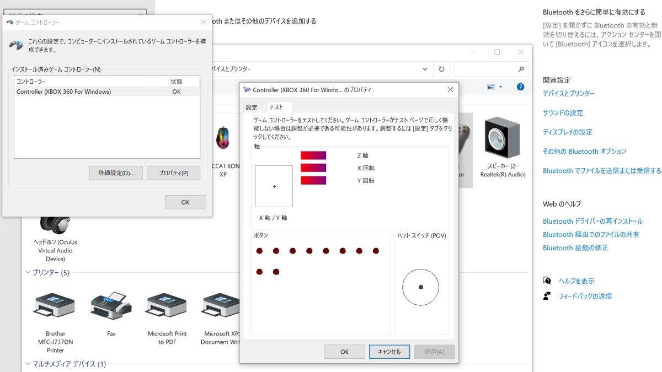Click the フィードバックの送信 link
This screenshot has height=372, width=662.
[585, 296]
